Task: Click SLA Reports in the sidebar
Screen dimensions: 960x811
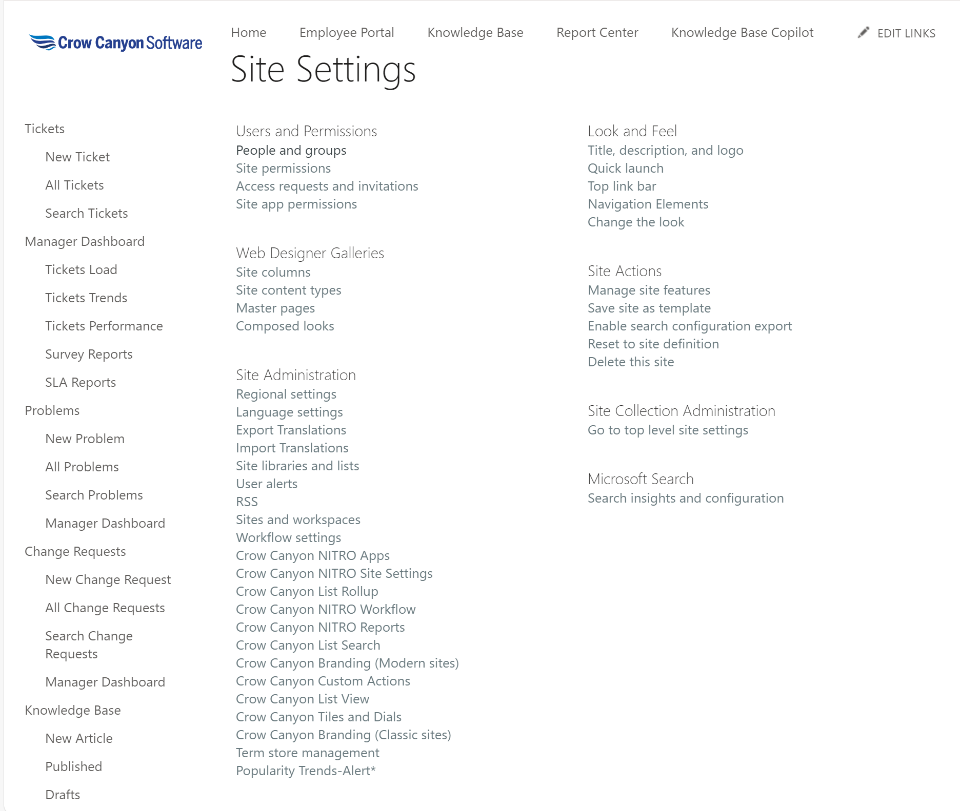Action: click(x=81, y=383)
